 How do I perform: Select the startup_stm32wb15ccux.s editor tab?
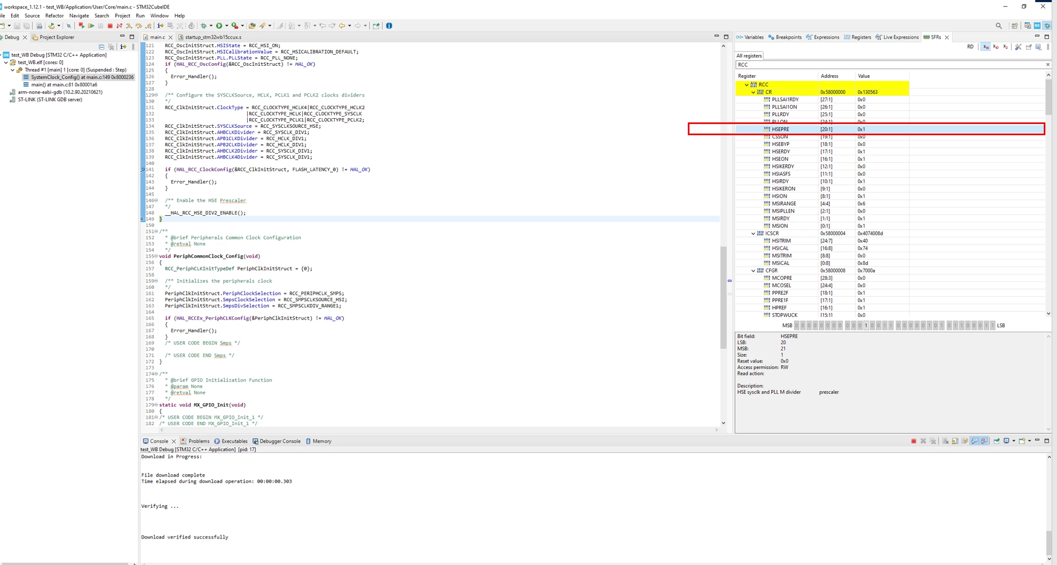click(210, 37)
